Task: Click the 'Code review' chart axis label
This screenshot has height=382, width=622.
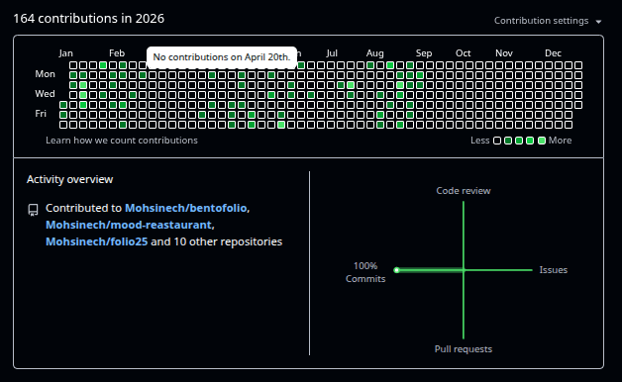Action: pos(464,191)
